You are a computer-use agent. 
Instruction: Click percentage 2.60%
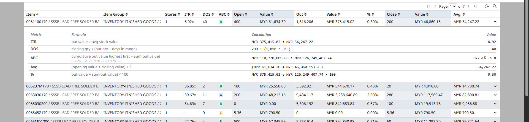pos(372,95)
